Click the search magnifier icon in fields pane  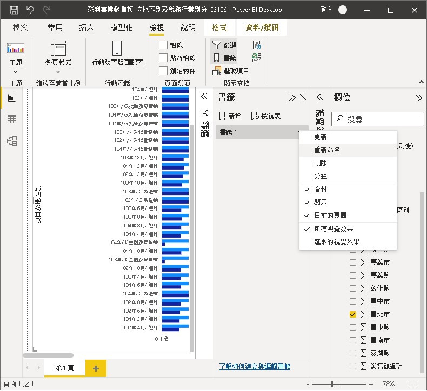pos(339,119)
